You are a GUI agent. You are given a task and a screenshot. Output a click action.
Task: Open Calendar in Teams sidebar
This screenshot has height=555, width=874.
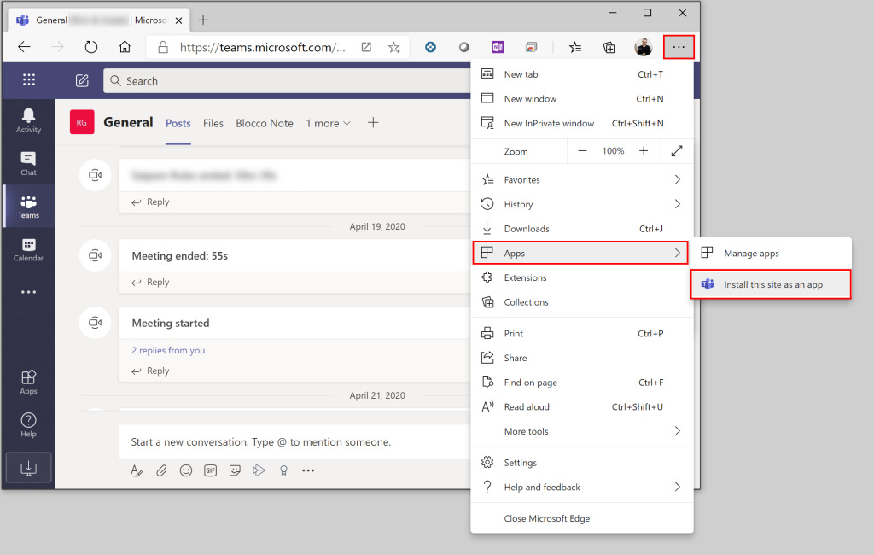(28, 249)
